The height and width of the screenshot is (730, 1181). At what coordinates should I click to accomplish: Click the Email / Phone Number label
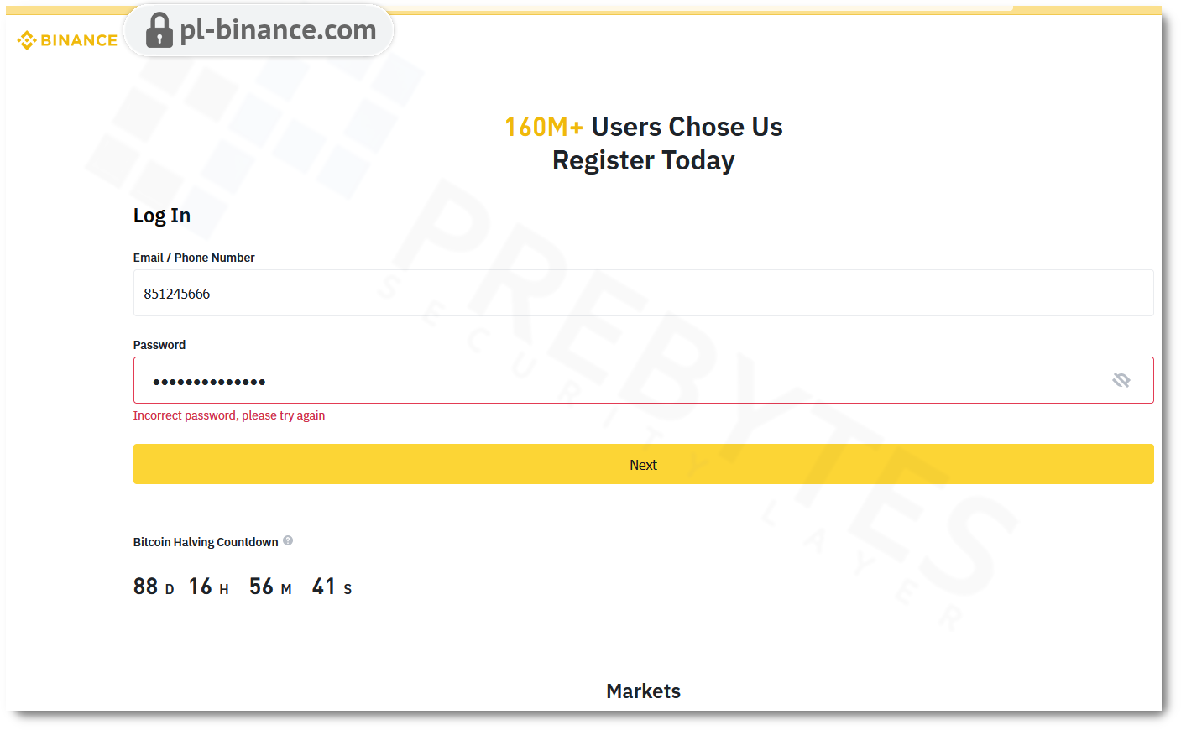coord(194,258)
